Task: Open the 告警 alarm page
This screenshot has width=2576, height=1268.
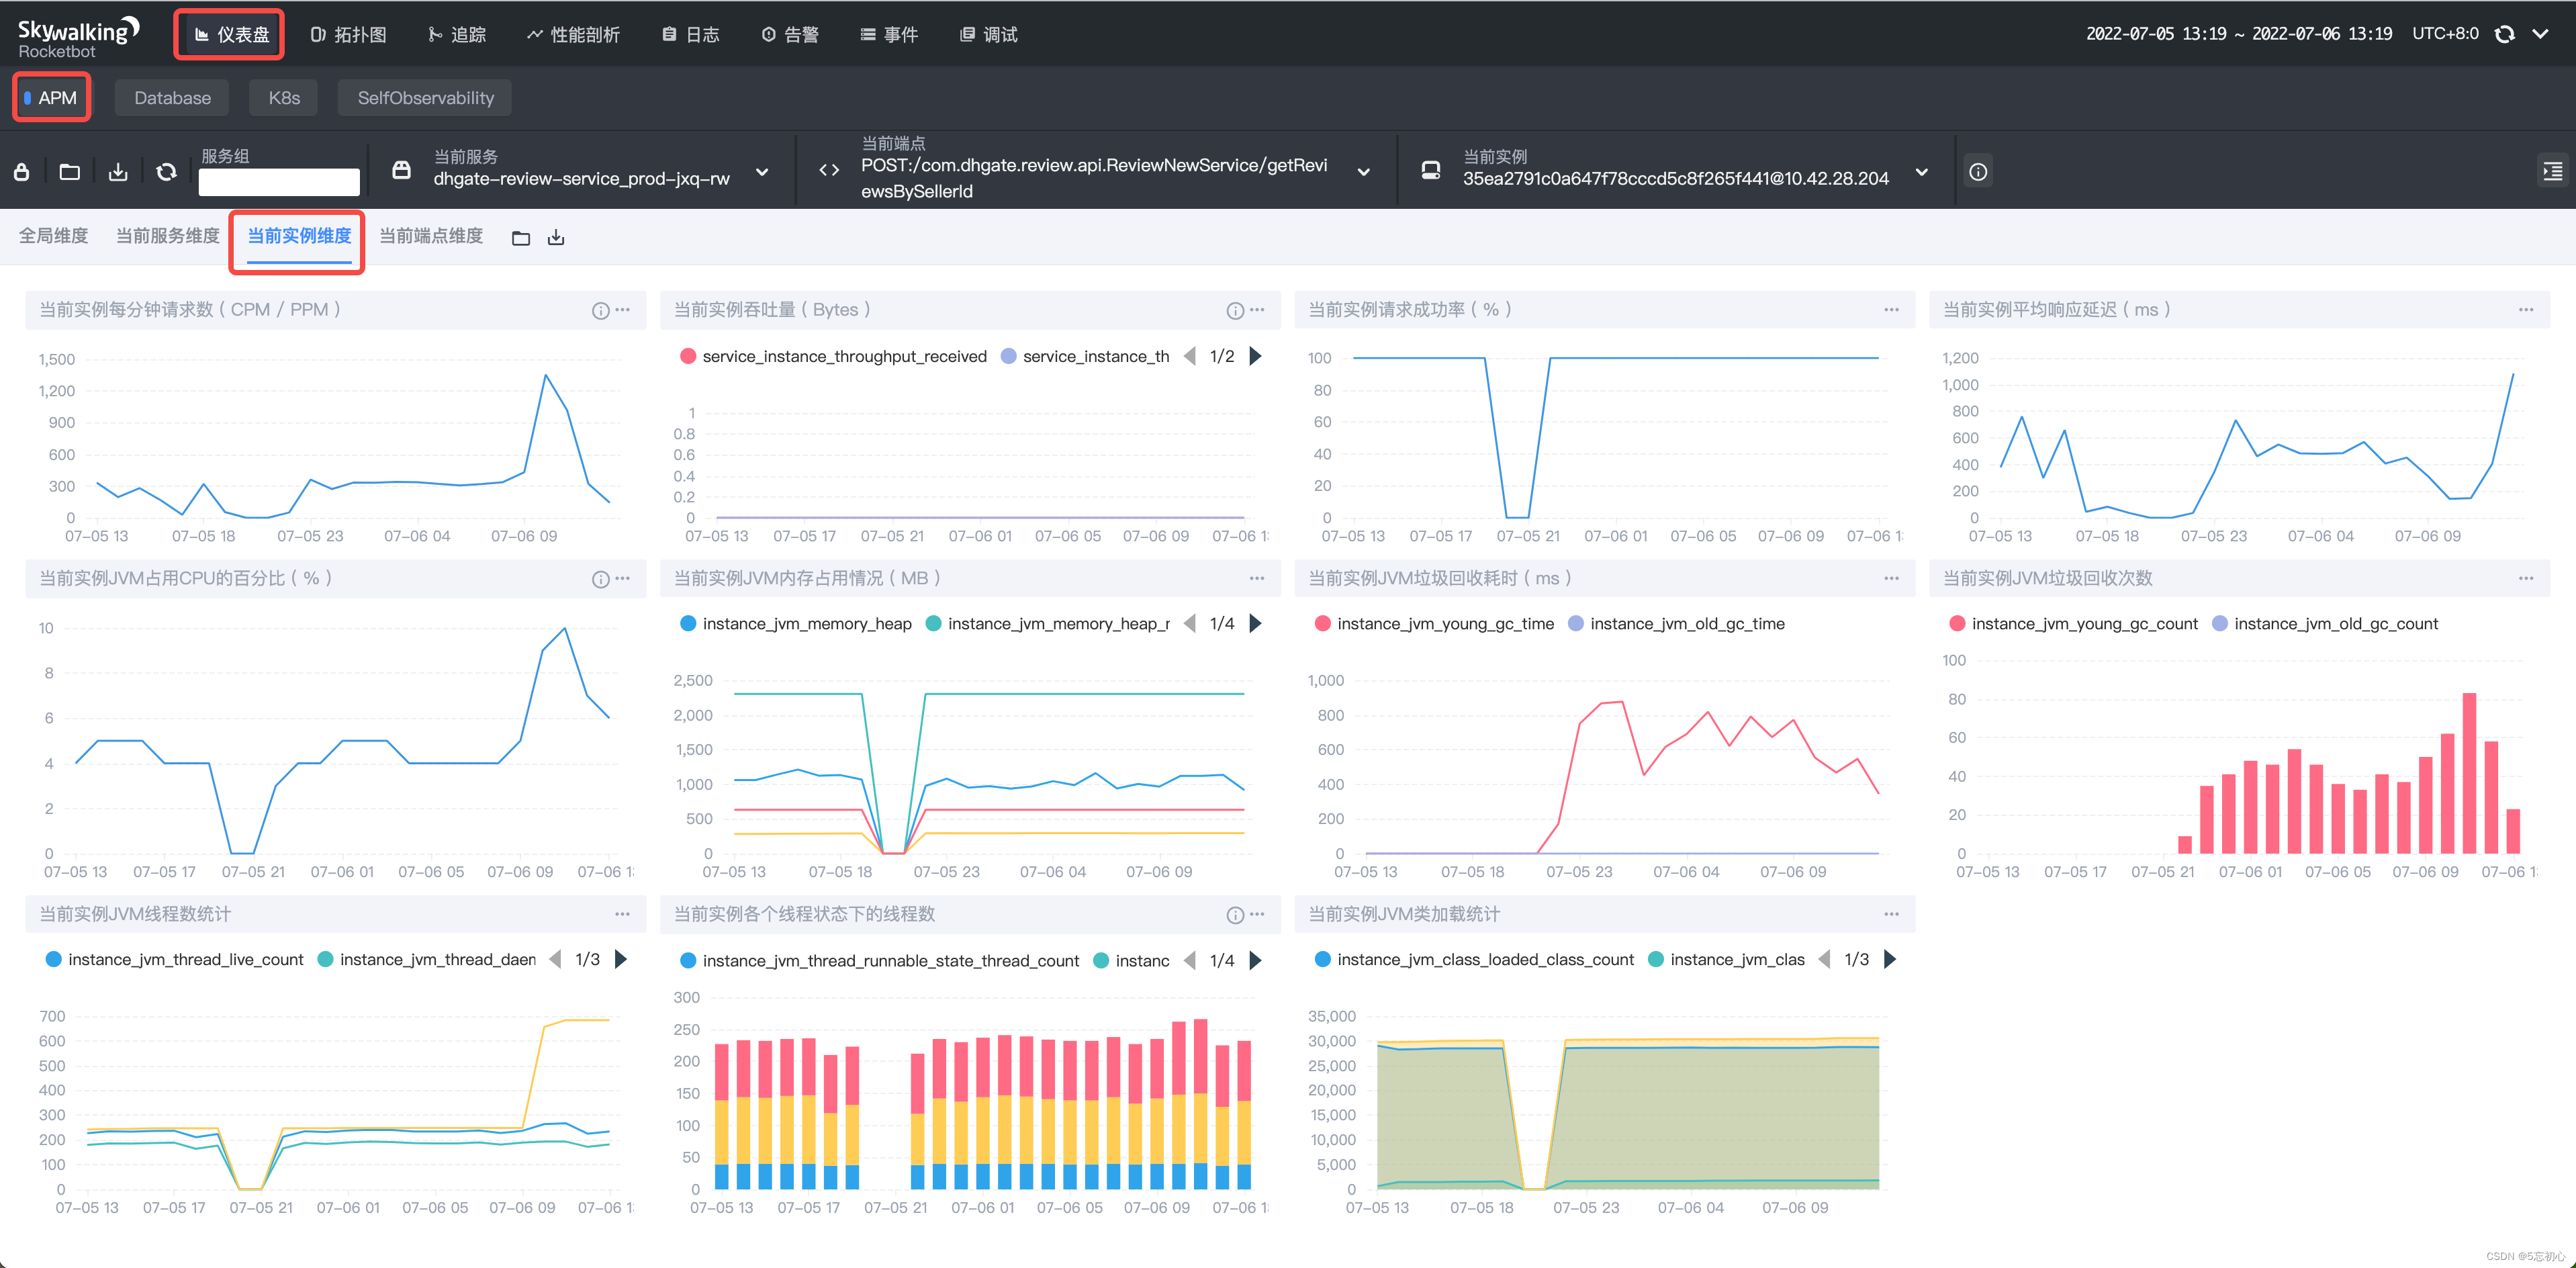Action: (790, 35)
